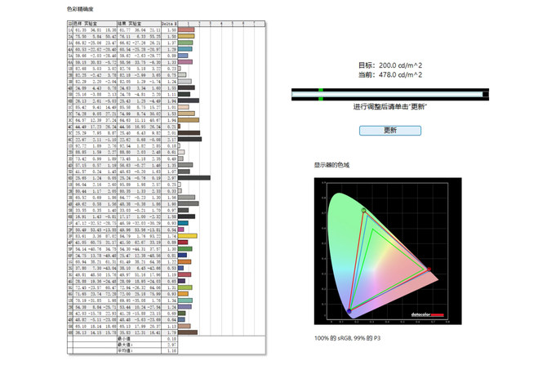Select the gold yellow bar in row 2A
The image size is (547, 365).
coord(186,36)
